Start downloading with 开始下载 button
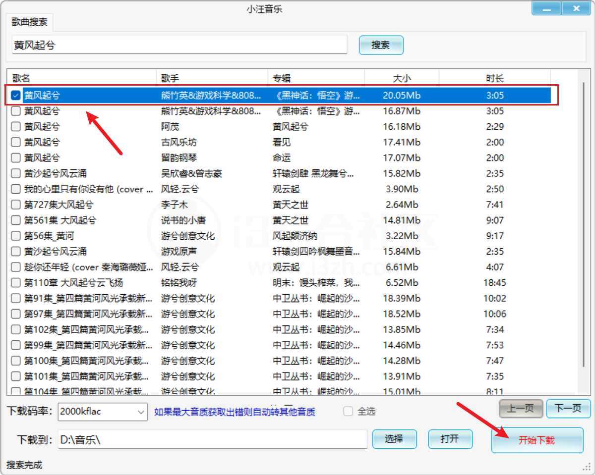Image resolution: width=595 pixels, height=475 pixels. point(537,440)
